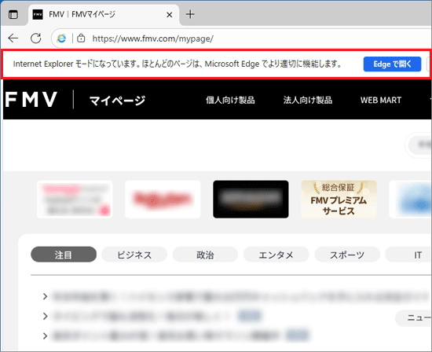Click the first news item chevron
This screenshot has width=432, height=352.
46,296
